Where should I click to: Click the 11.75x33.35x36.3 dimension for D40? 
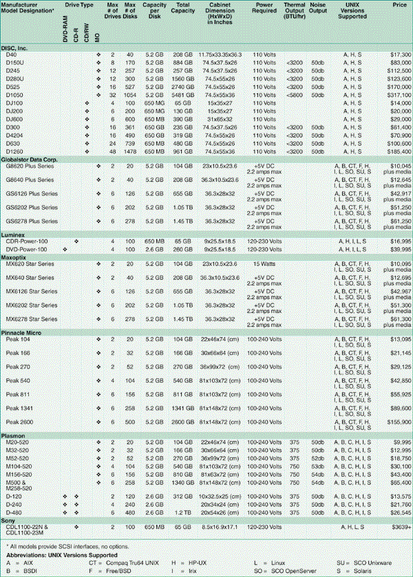(x=220, y=54)
